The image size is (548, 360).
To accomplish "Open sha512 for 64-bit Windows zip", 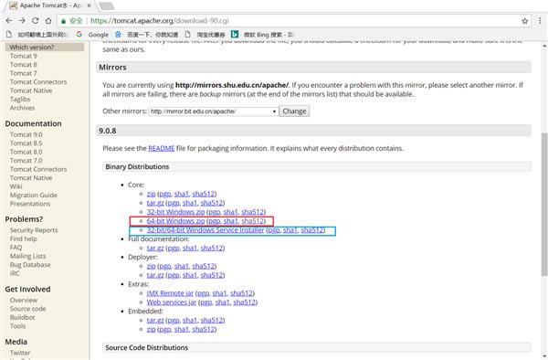I will [252, 221].
